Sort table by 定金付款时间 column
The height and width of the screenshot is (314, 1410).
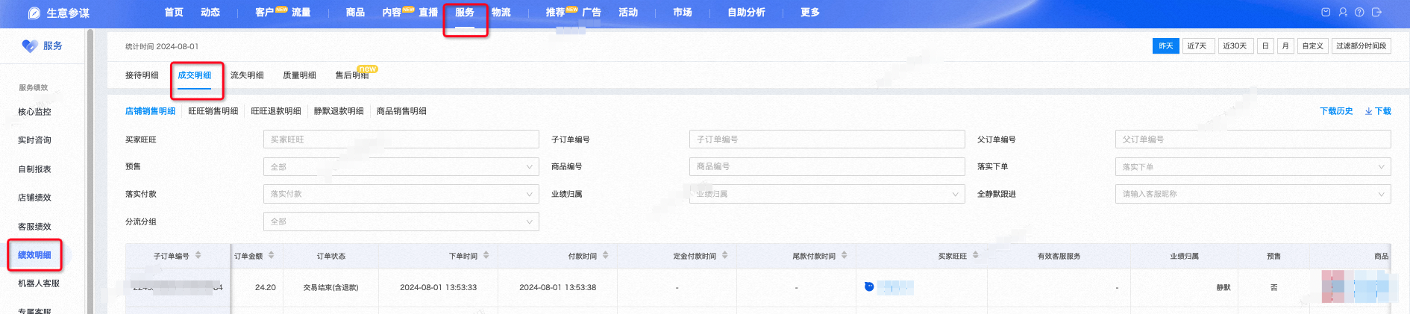tap(725, 255)
